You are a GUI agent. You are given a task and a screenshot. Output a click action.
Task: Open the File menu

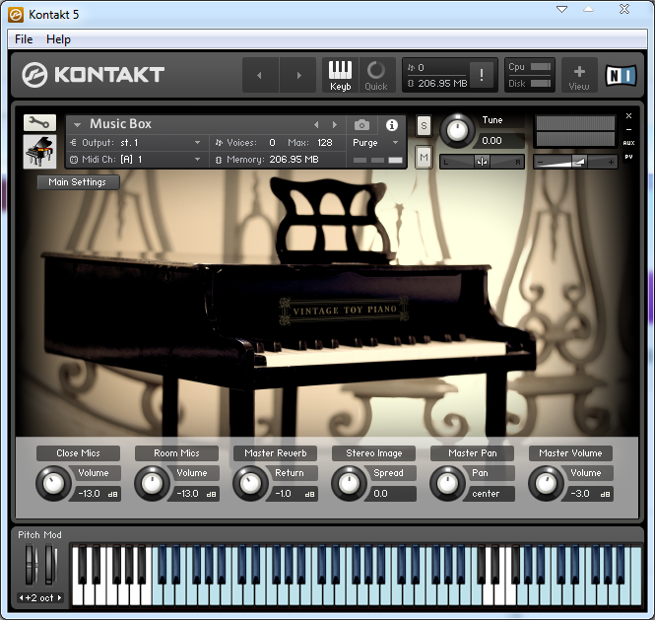[24, 39]
